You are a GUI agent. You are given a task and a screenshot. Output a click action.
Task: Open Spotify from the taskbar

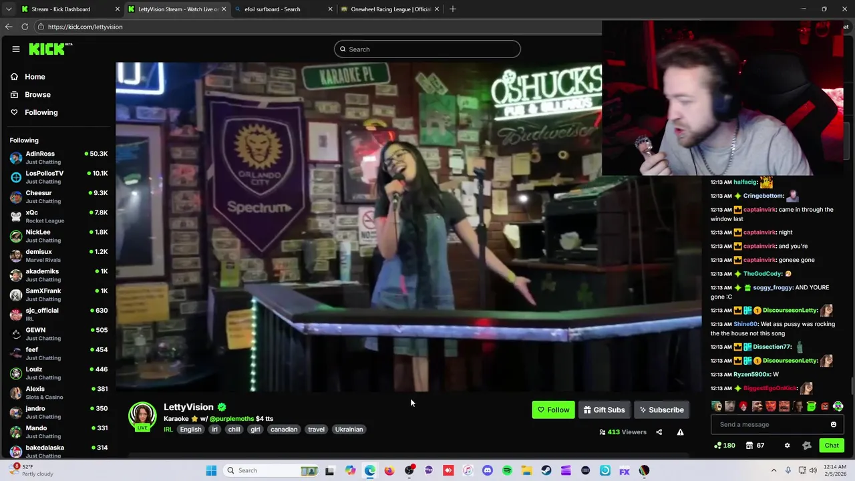click(x=507, y=470)
